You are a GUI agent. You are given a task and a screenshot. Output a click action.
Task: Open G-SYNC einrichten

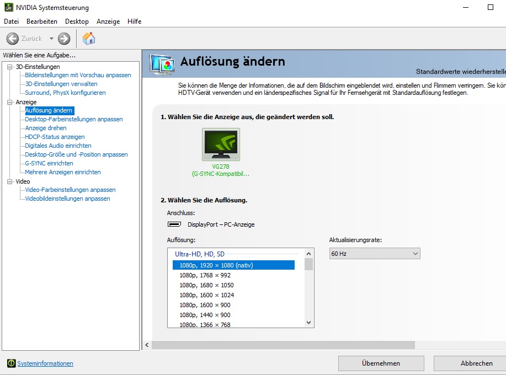49,163
